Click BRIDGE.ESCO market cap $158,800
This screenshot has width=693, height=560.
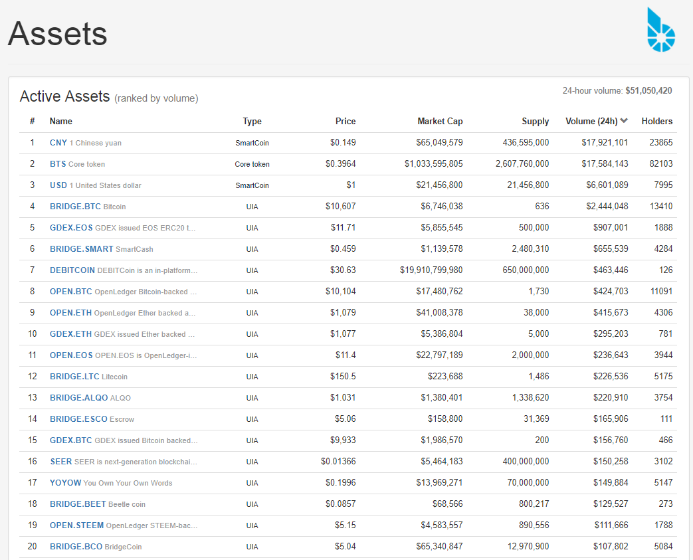tap(445, 419)
